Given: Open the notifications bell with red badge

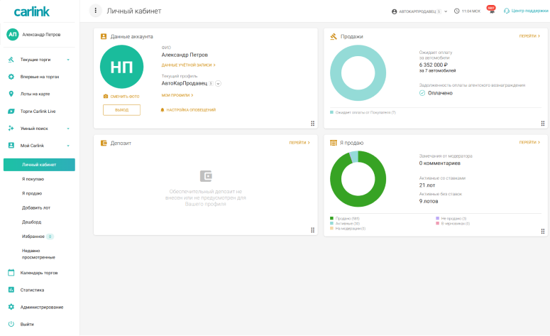Looking at the screenshot, I should (x=491, y=11).
